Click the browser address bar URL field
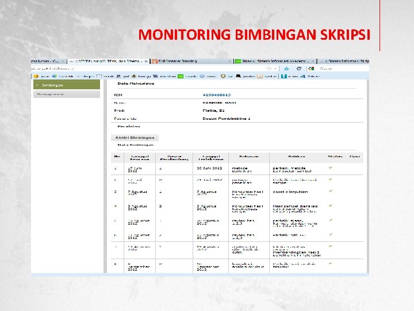This screenshot has width=414, height=311. click(148, 69)
